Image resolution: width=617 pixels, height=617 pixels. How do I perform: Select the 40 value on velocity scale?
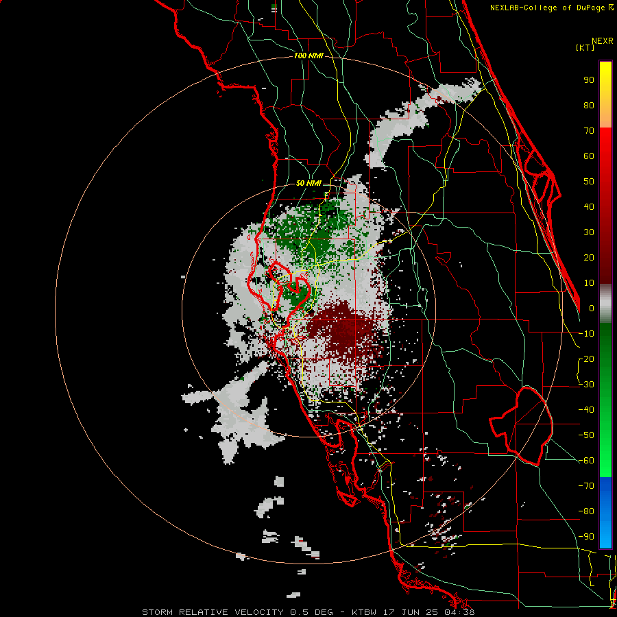pos(589,206)
